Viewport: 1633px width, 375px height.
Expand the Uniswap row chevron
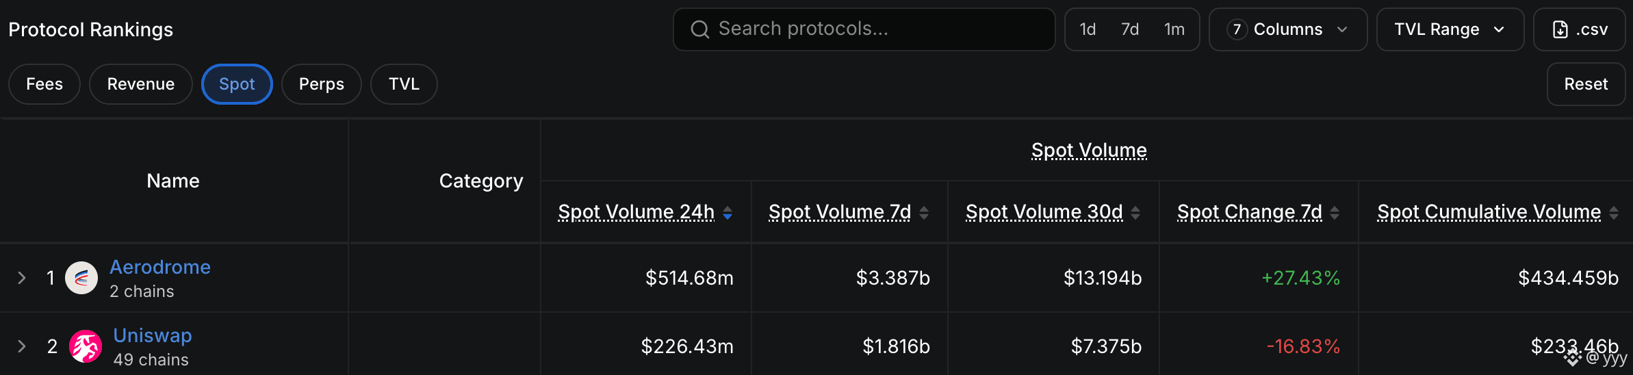click(21, 346)
